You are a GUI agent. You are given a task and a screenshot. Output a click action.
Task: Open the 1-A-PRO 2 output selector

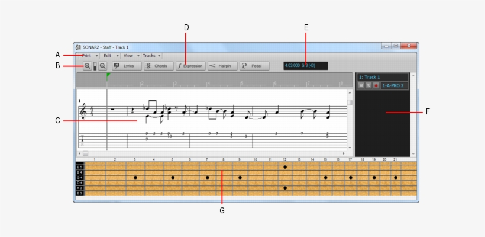394,85
